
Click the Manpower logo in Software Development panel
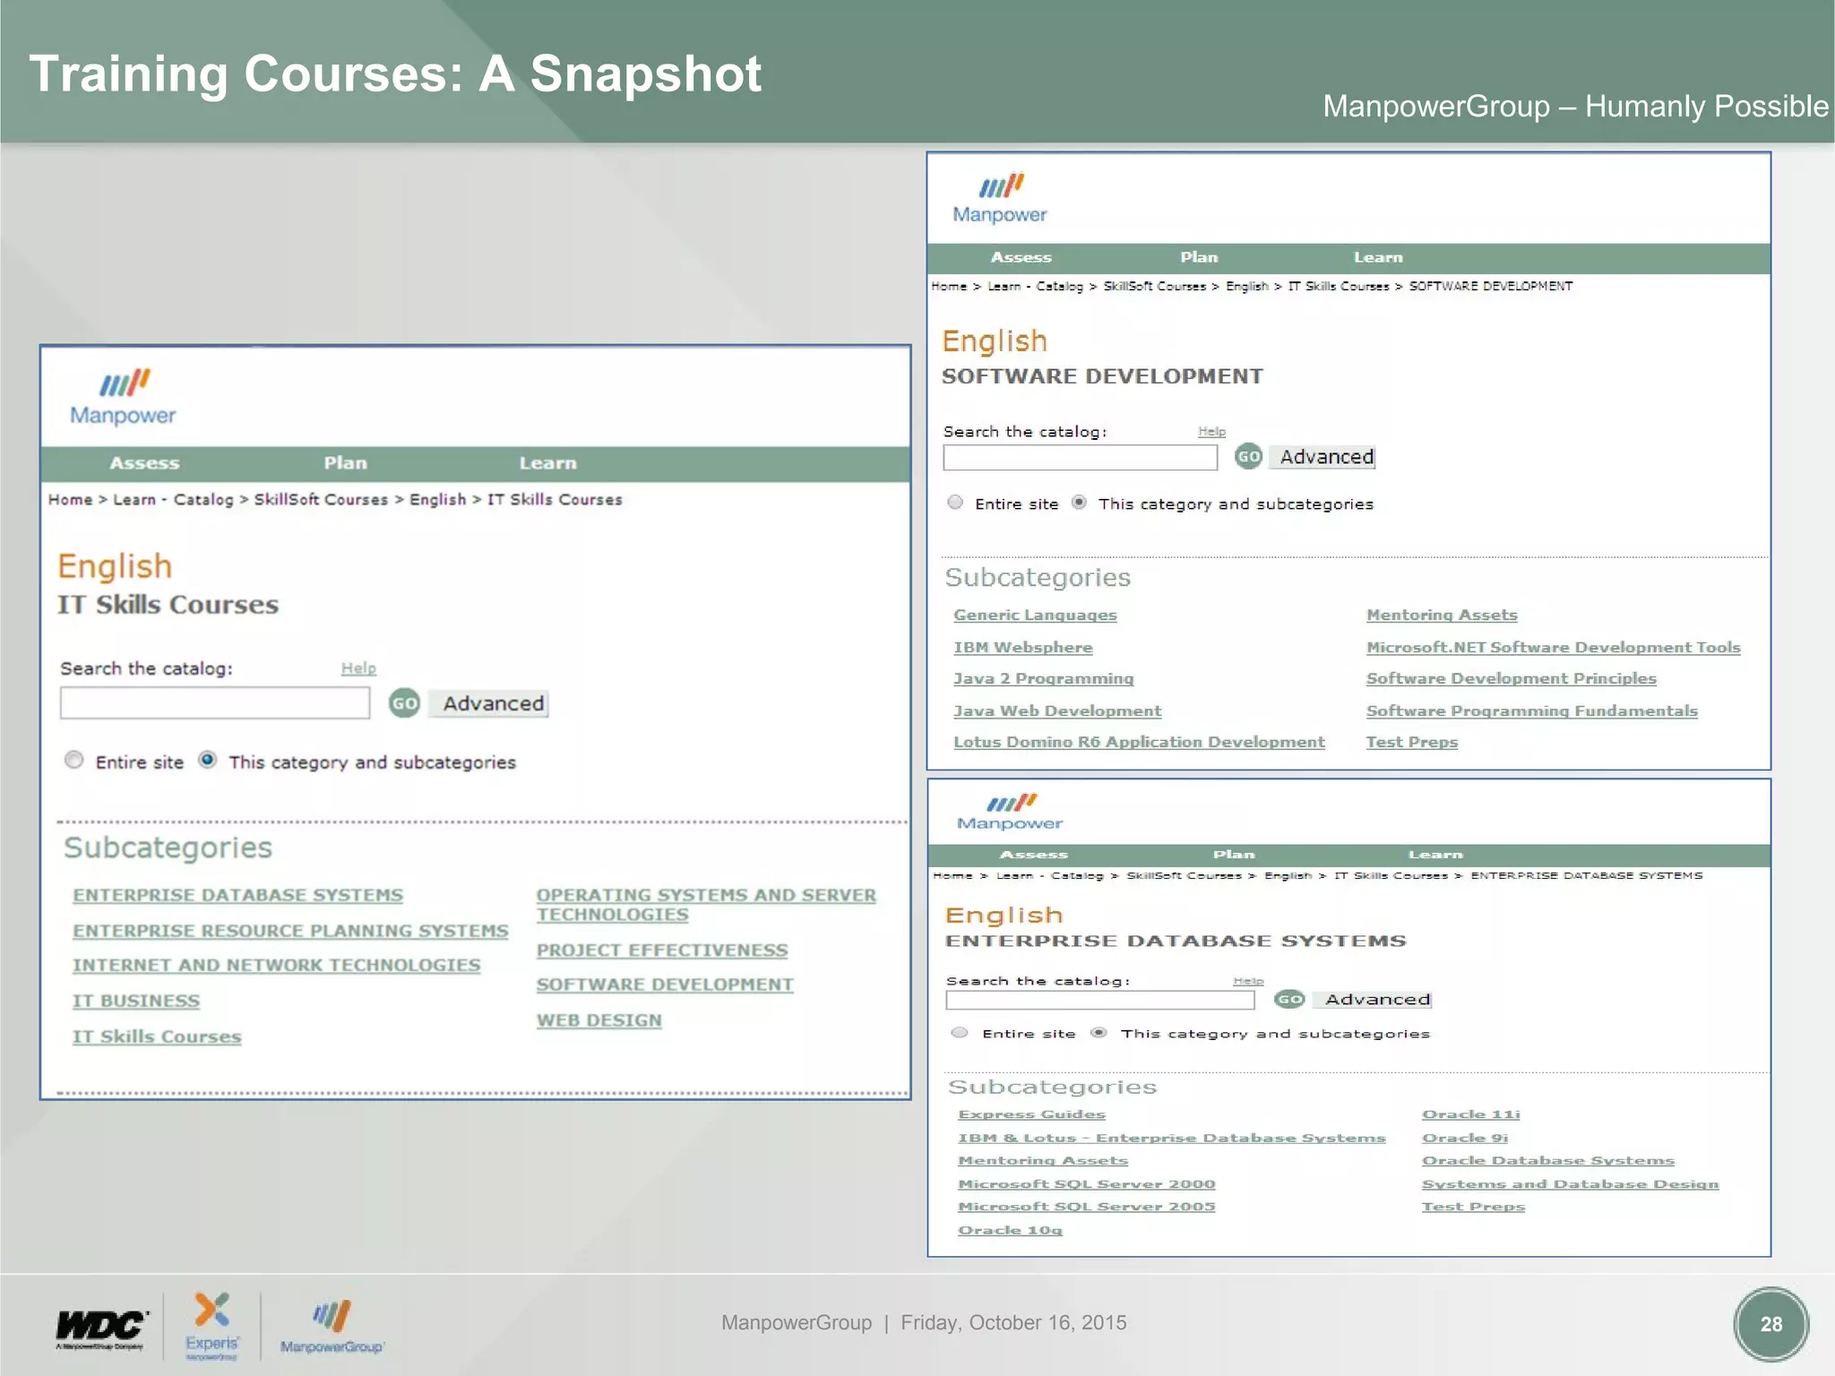[x=1000, y=198]
